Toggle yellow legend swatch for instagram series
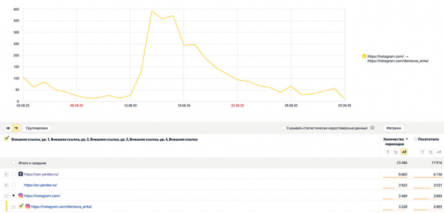This screenshot has width=444, height=213. tap(364, 56)
